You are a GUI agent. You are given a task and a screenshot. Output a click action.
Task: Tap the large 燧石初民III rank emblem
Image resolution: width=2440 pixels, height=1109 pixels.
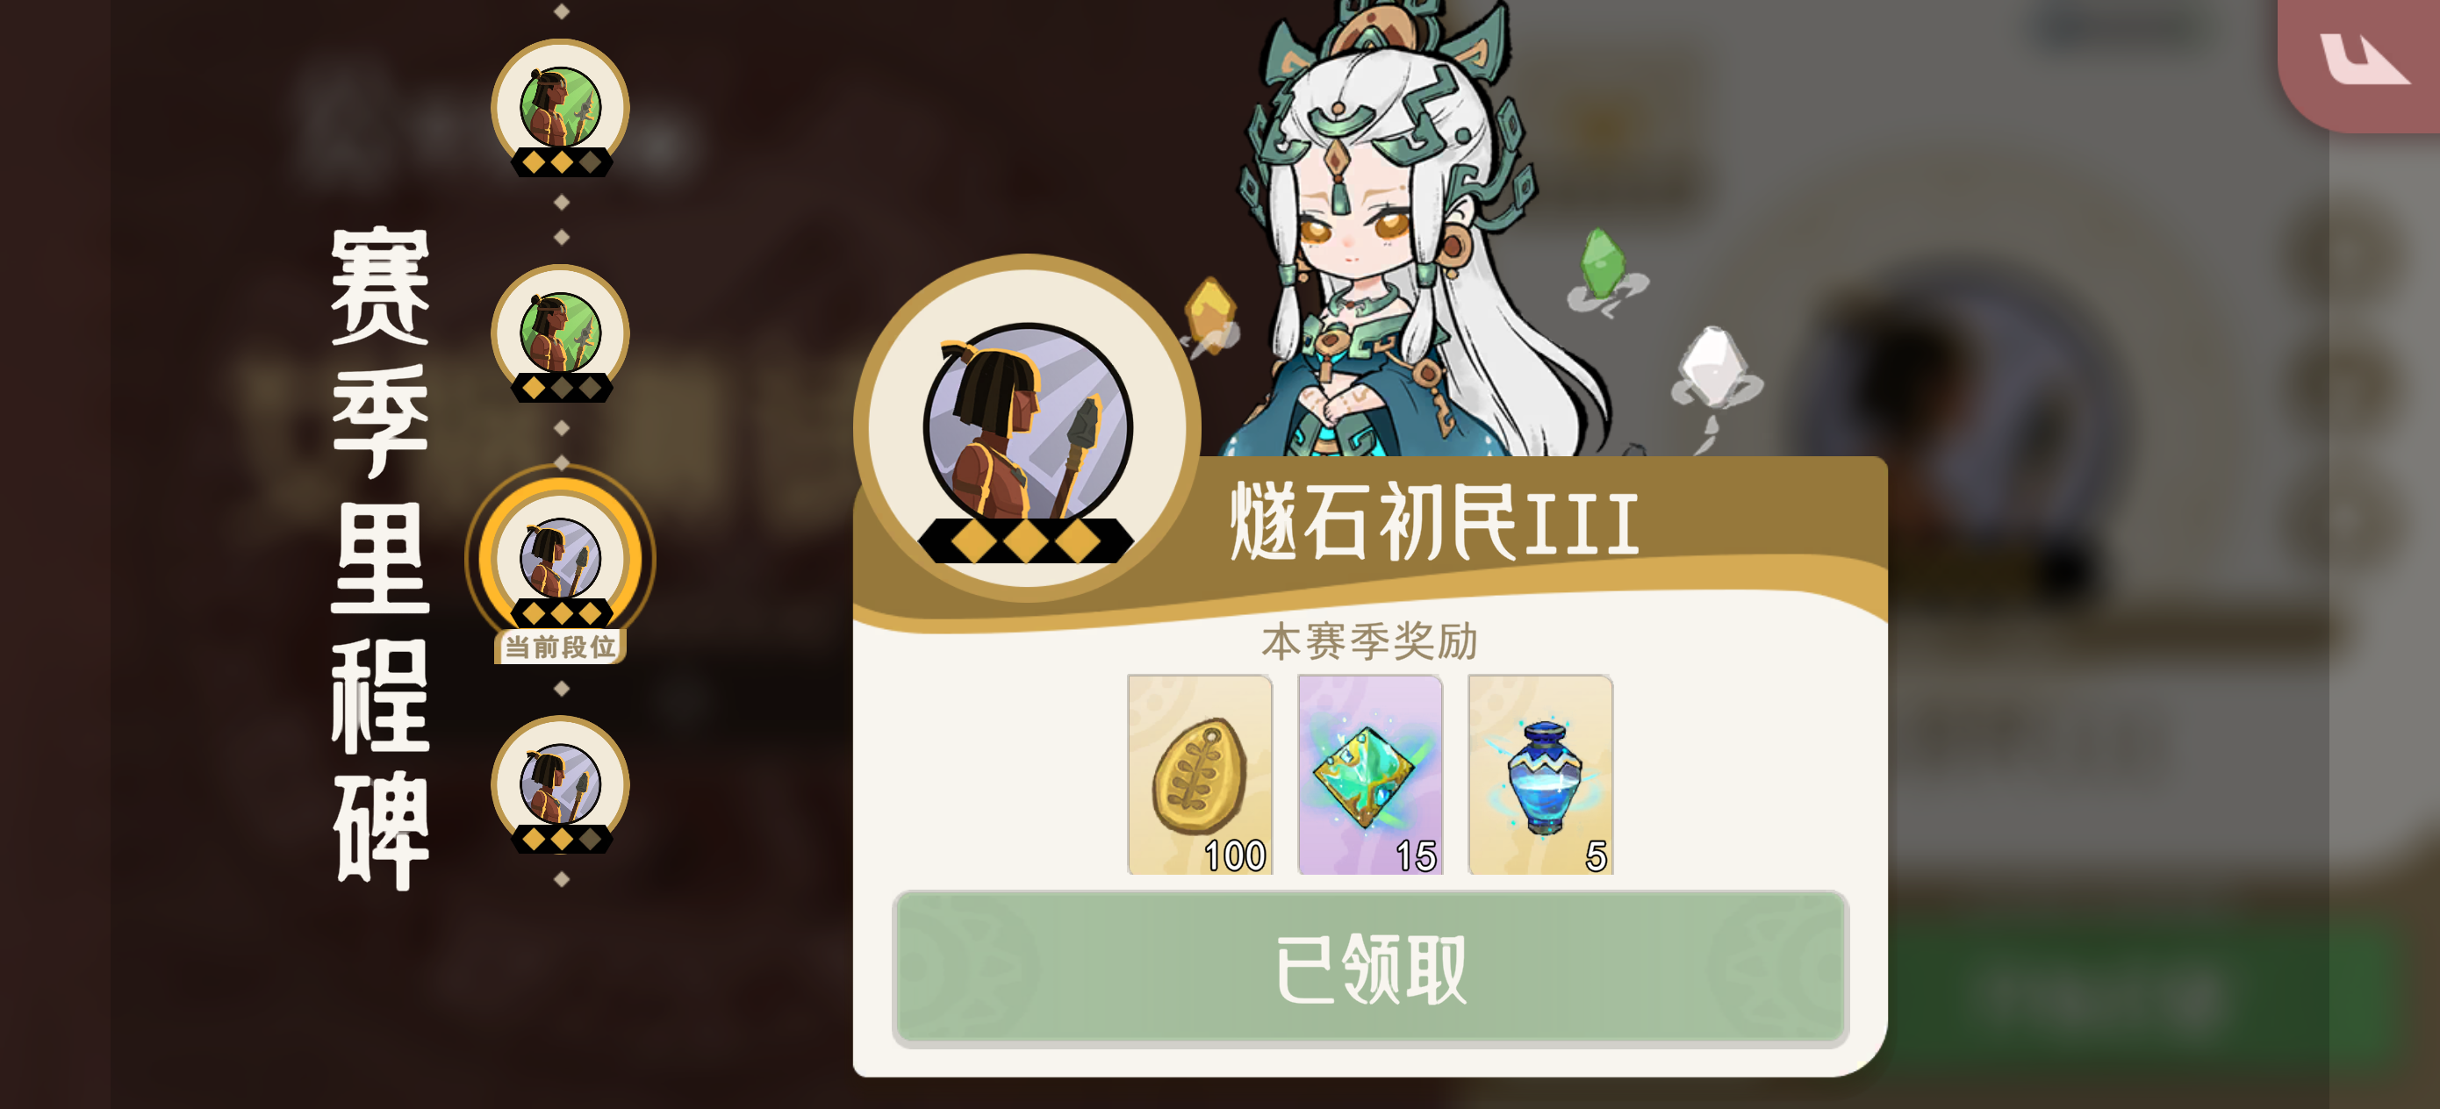click(1028, 427)
